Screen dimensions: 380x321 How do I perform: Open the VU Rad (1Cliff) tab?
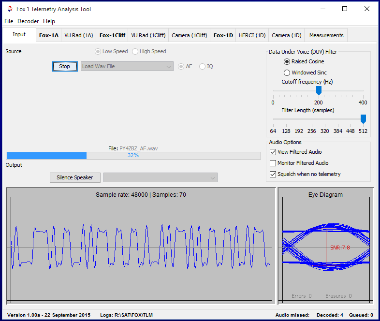(x=148, y=35)
